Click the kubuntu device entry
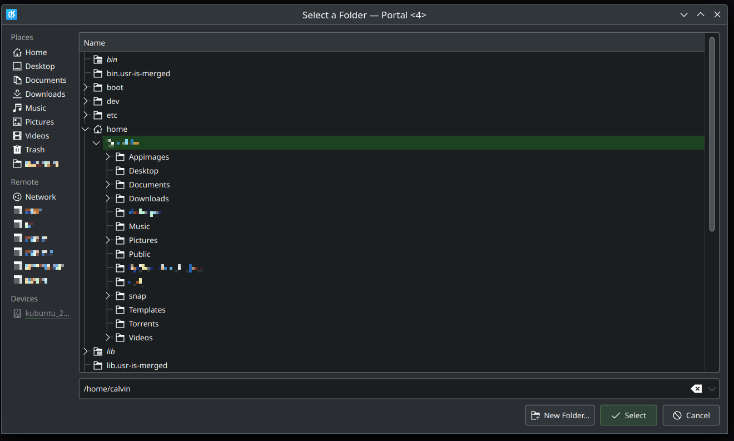 coord(47,313)
